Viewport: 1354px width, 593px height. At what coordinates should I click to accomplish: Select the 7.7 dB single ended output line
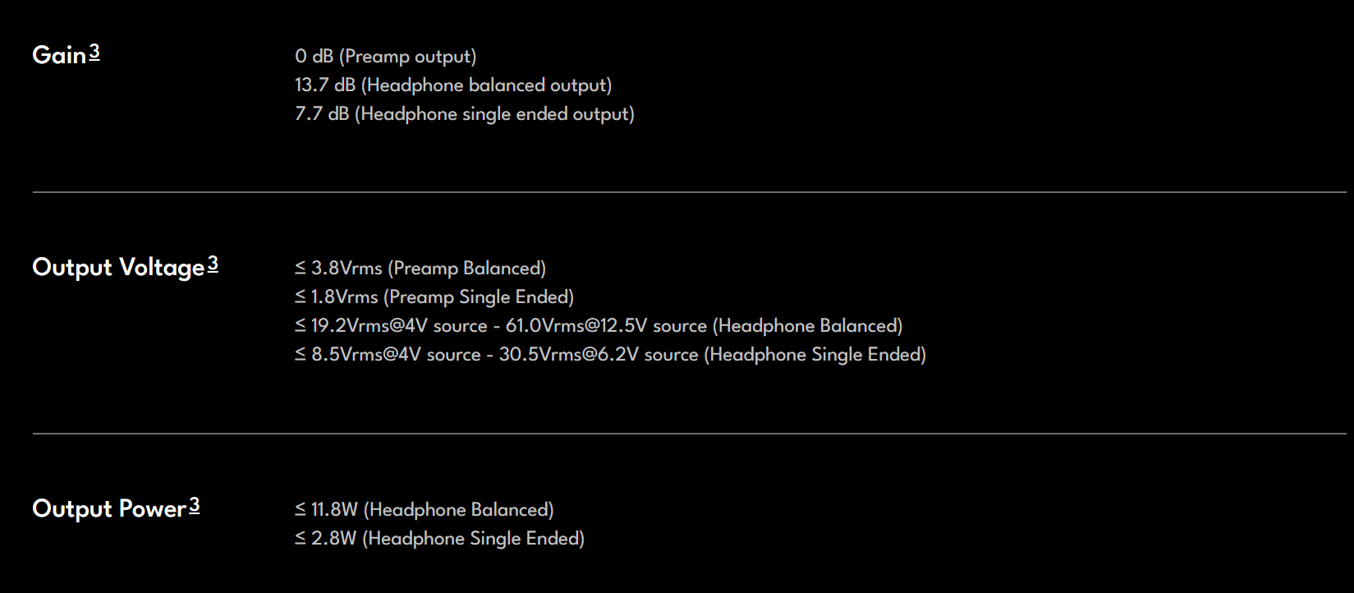click(x=465, y=114)
